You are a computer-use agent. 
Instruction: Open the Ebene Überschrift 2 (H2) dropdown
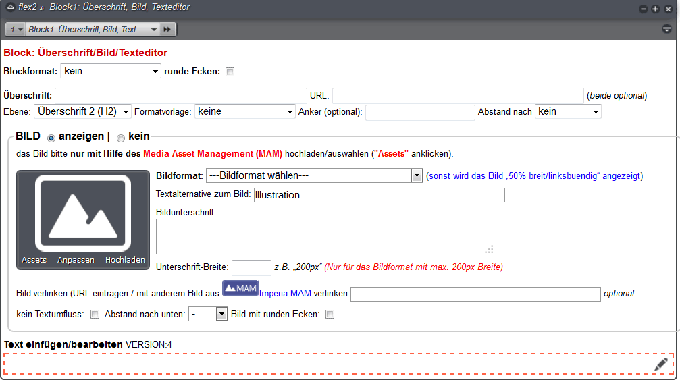(x=82, y=112)
